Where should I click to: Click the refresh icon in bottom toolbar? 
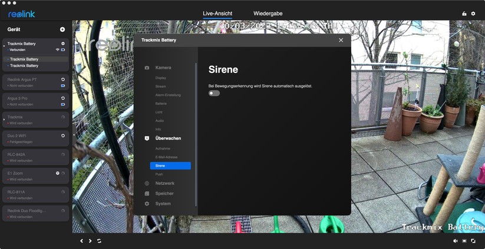click(x=99, y=241)
